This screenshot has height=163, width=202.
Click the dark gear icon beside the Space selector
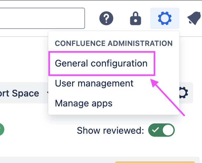(183, 93)
